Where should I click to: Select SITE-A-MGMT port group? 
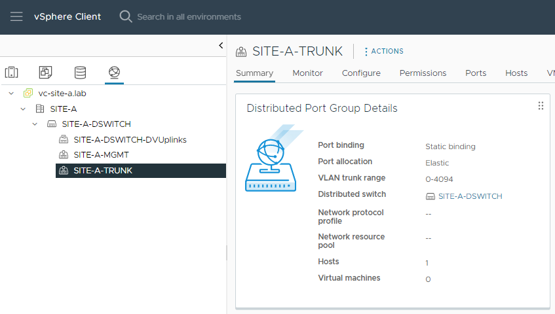(x=101, y=154)
